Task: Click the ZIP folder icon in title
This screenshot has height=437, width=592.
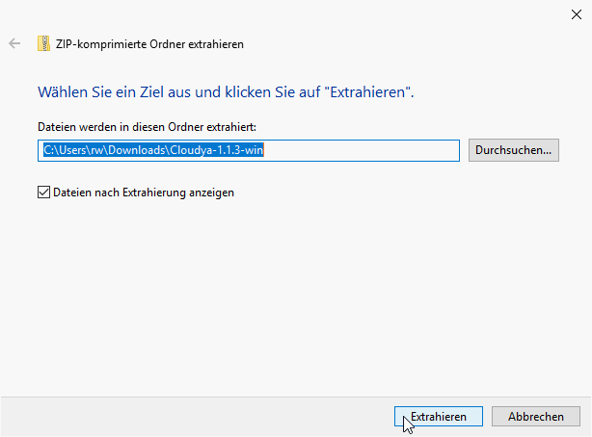Action: pos(43,43)
